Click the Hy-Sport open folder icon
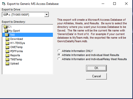The height and width of the screenshot is (99, 133). tap(6, 31)
